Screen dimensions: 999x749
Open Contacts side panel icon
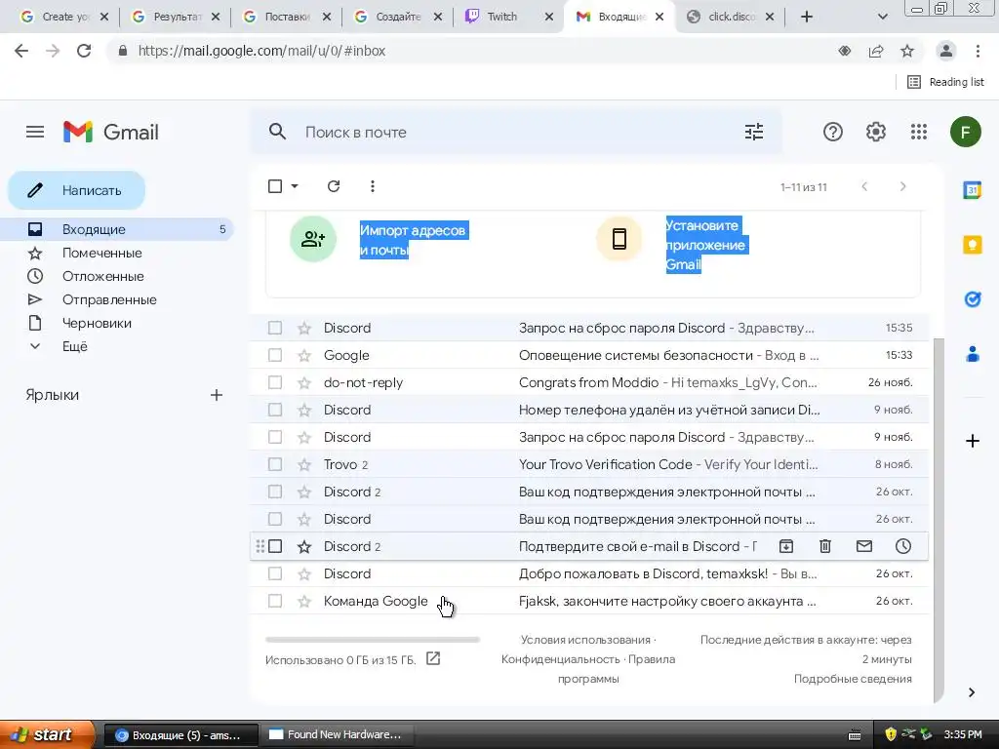pos(973,353)
